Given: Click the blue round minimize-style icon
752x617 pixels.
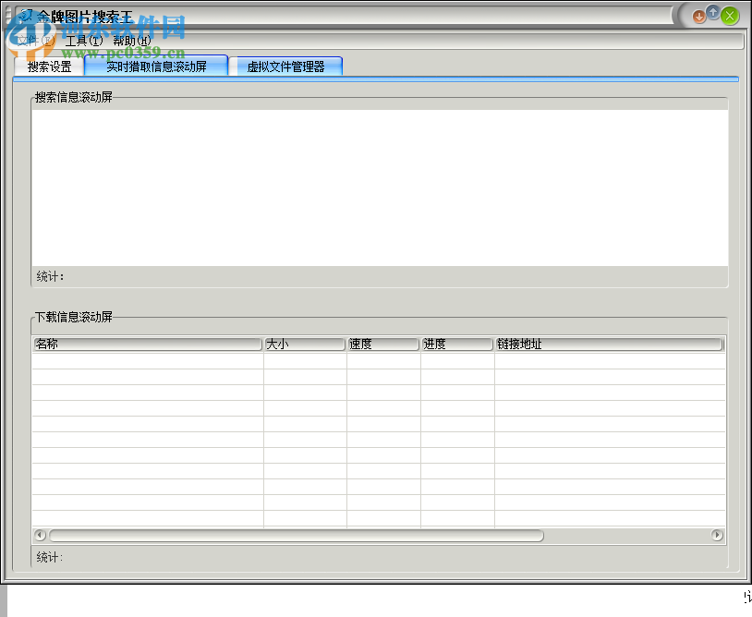Looking at the screenshot, I should [713, 15].
